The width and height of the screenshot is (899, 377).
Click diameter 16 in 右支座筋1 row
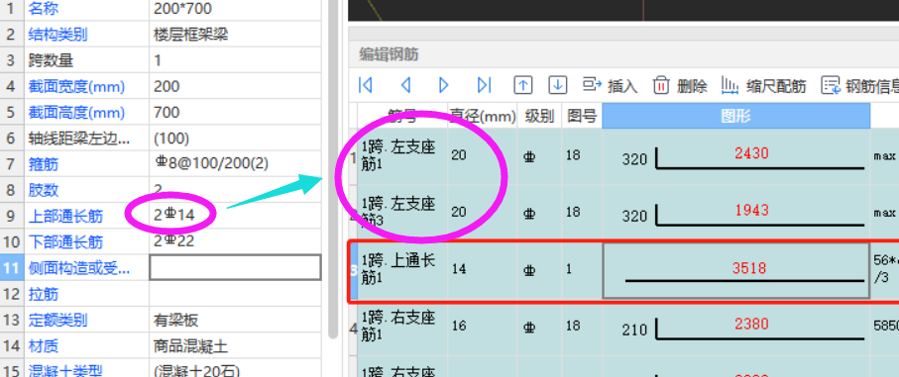459,326
